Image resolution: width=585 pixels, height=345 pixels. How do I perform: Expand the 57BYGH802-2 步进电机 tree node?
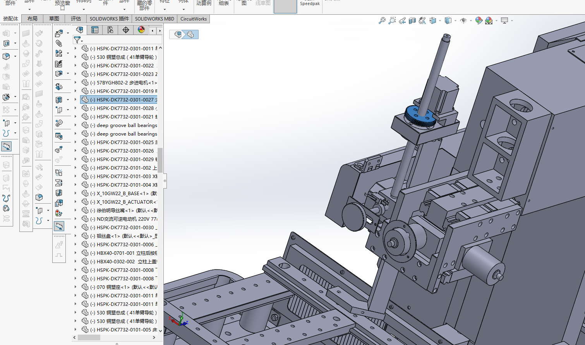pyautogui.click(x=75, y=82)
